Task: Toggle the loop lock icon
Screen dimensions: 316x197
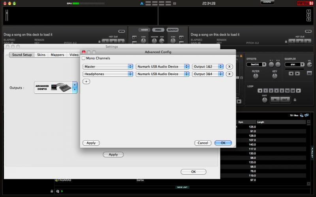Action: coord(295,100)
